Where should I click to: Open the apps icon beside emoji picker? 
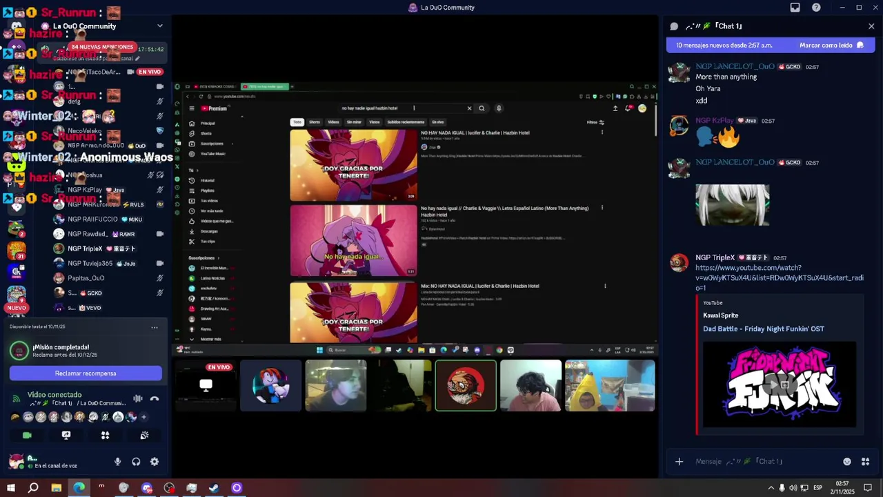(866, 461)
